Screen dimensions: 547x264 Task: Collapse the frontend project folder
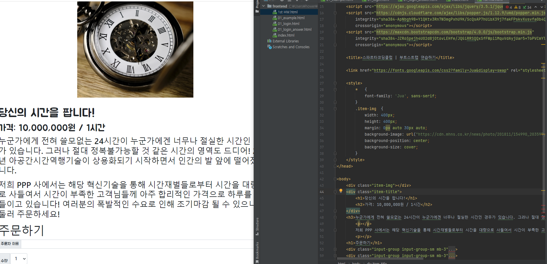(x=264, y=6)
